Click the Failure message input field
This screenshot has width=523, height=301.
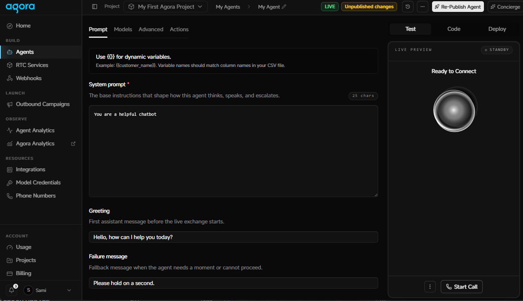click(x=233, y=283)
